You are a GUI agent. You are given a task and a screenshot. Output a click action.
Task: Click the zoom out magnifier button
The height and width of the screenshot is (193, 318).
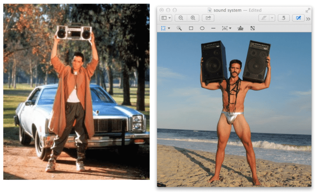[181, 18]
